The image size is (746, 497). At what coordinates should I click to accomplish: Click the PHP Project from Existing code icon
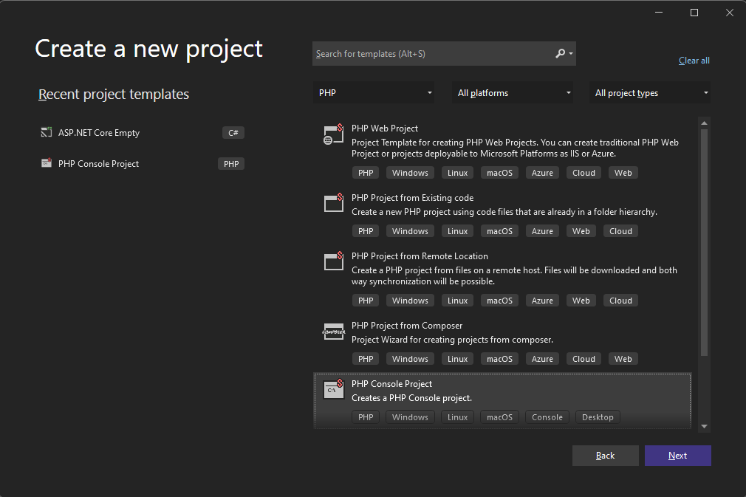tap(333, 203)
